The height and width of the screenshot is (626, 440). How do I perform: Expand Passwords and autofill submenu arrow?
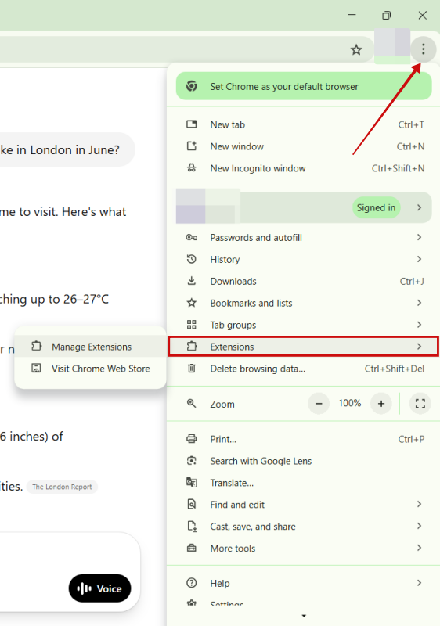[419, 237]
